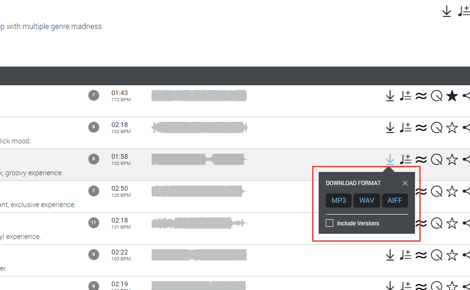Click circle search icon on 02:22 track
This screenshot has width=470, height=290.
click(x=437, y=255)
